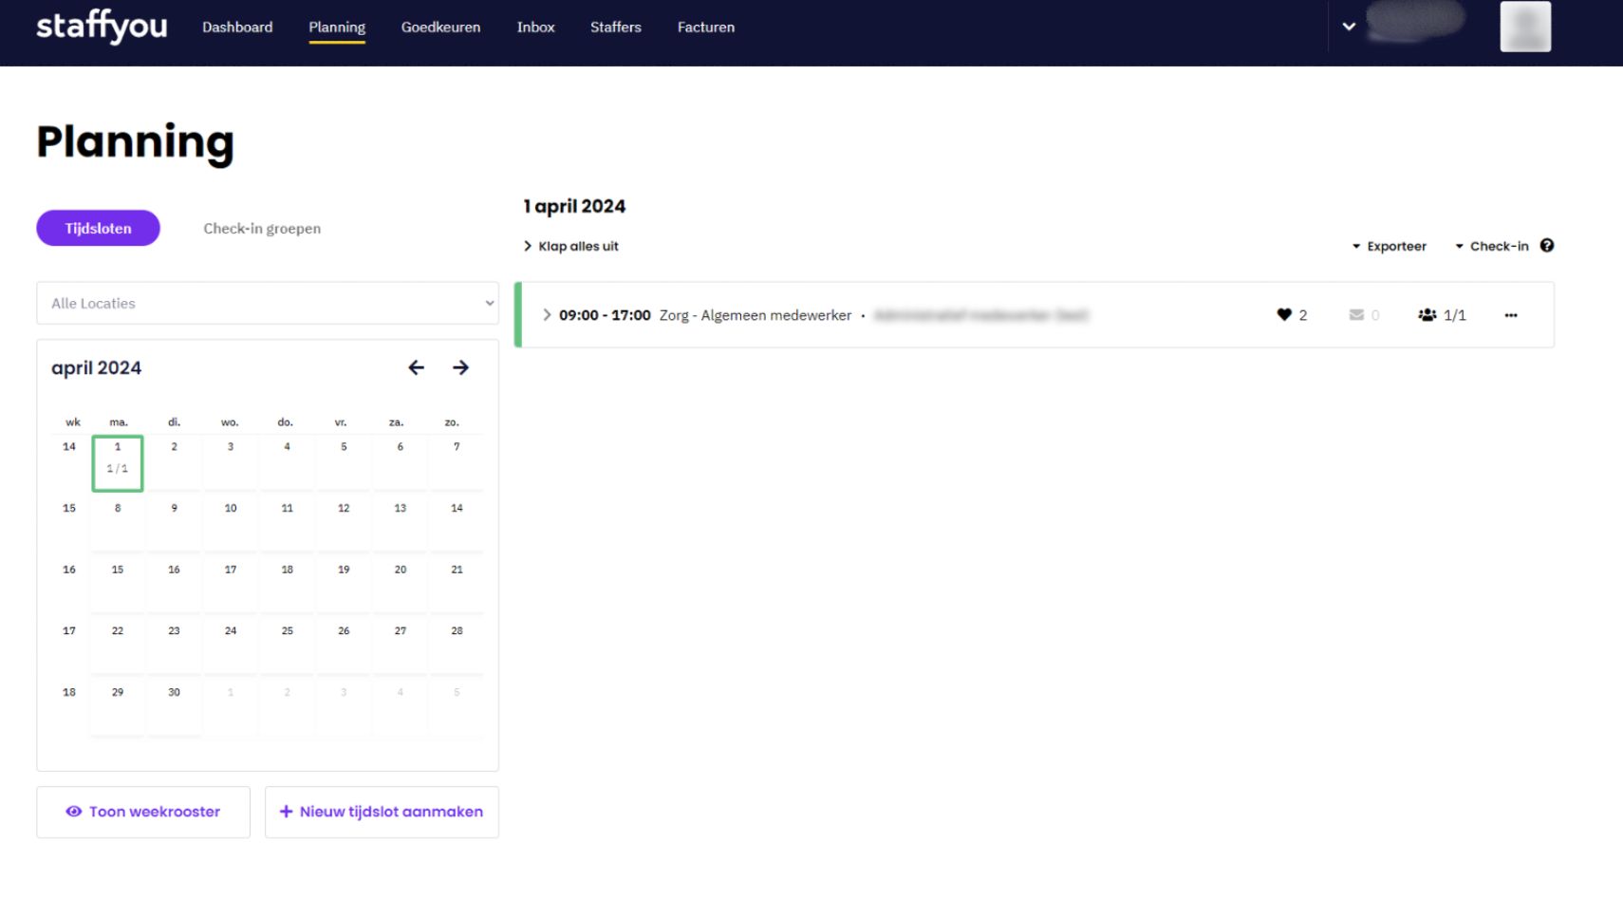
Task: Open Alle Locaties dropdown
Action: pyautogui.click(x=268, y=303)
